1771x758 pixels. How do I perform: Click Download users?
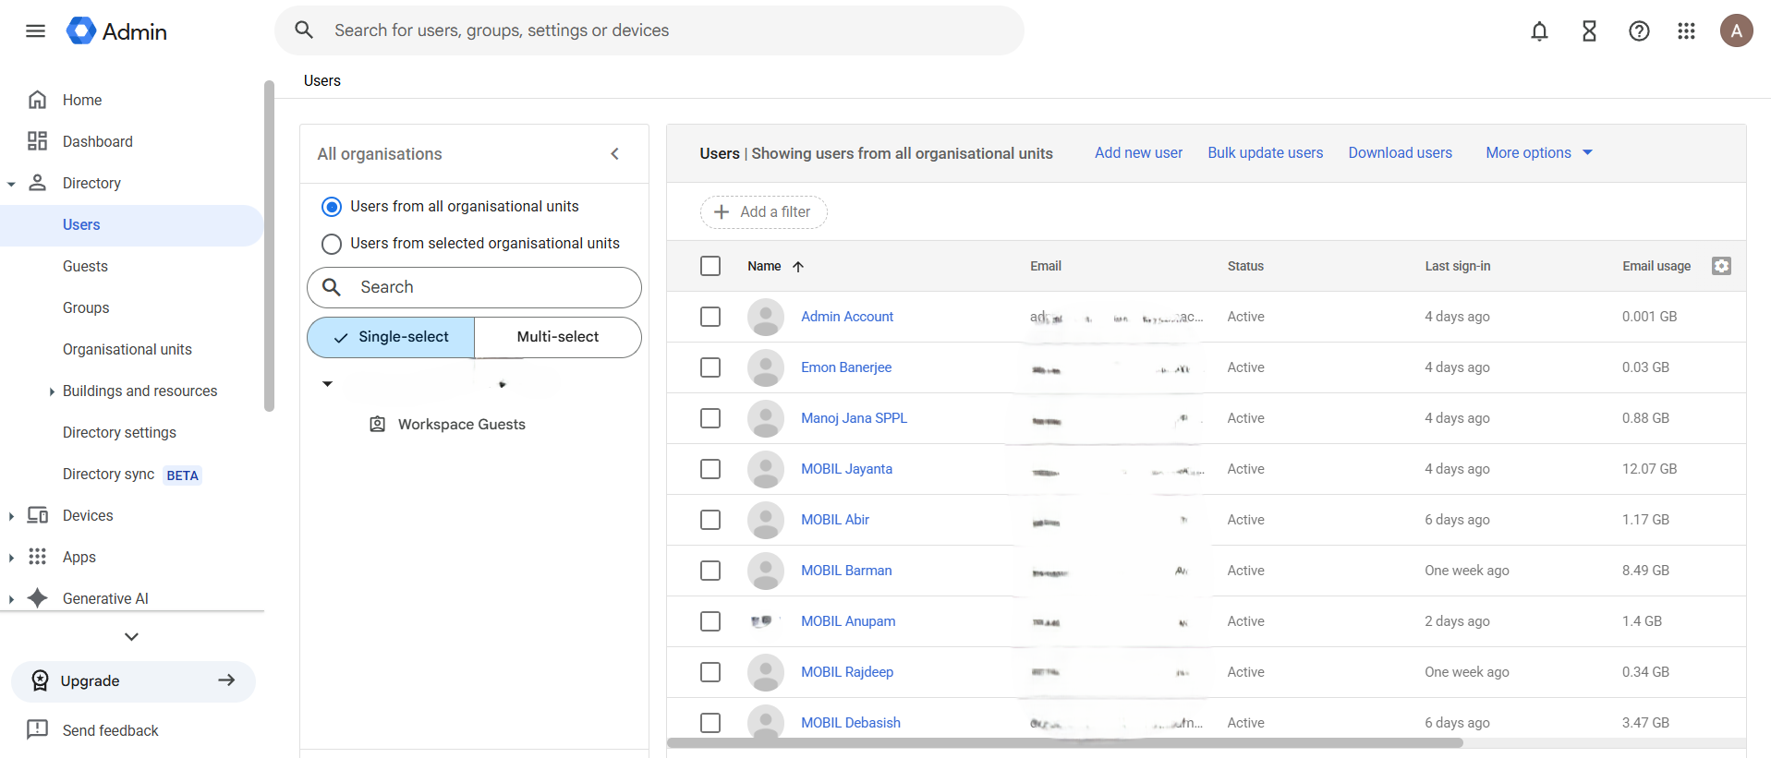pos(1400,153)
